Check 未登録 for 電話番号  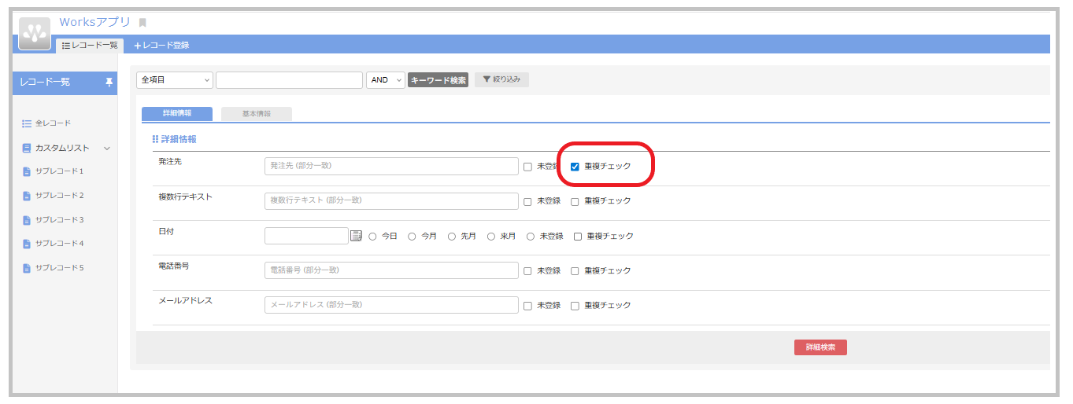[x=527, y=270]
